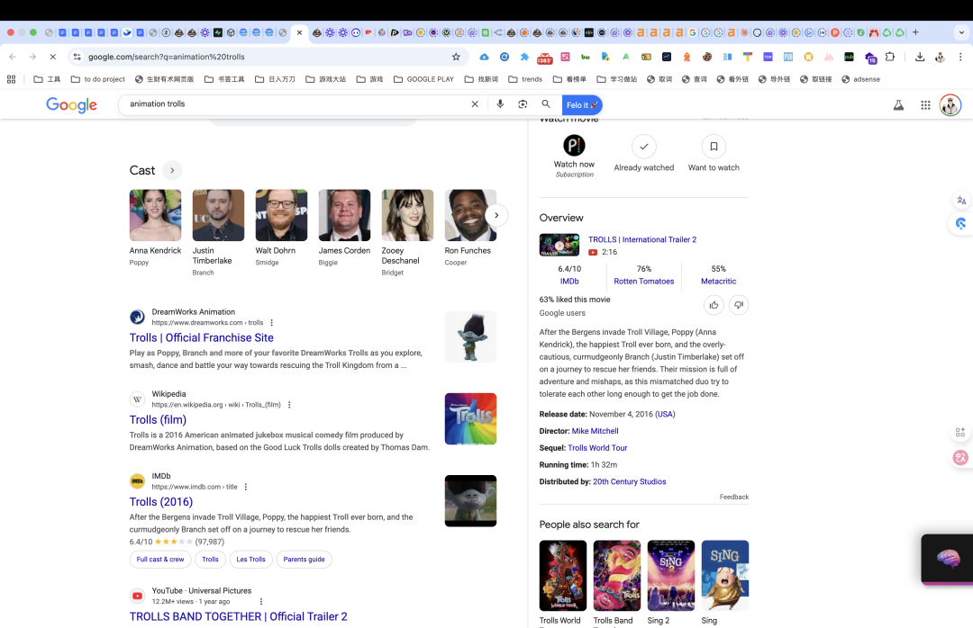Open options for DreamWorks result
Viewport: 973px width, 628px height.
tap(272, 322)
